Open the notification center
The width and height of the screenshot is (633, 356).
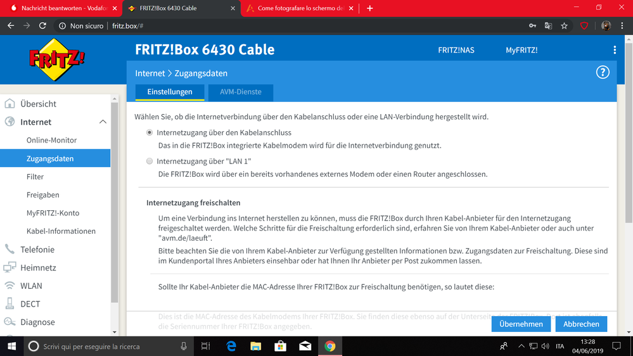click(617, 346)
